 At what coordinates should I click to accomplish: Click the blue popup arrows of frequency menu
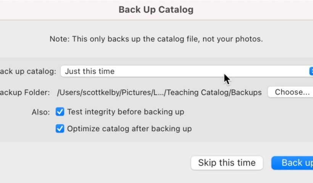311,71
